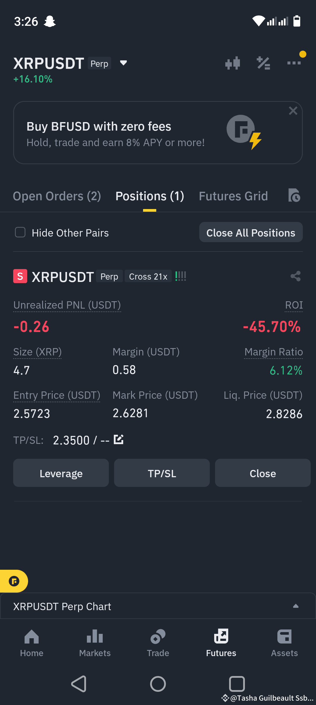This screenshot has height=705, width=316.
Task: Tick the Hide Other Pairs checkbox
Action: (20, 232)
